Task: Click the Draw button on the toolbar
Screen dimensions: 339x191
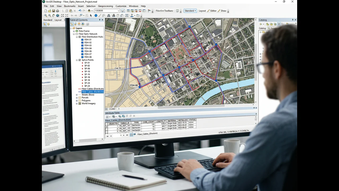Action: pos(223,11)
